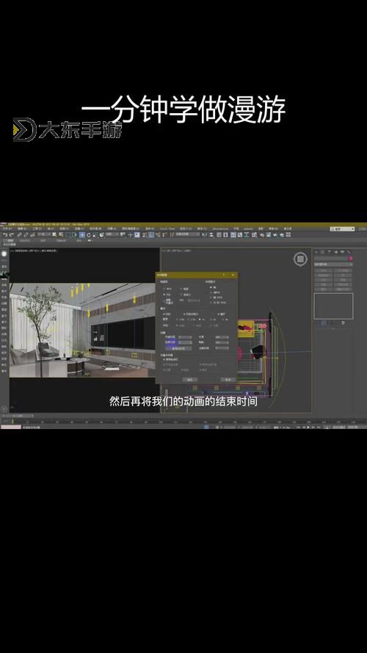Toggle the Real Time playback checkbox
This screenshot has width=367, height=653.
[164, 314]
